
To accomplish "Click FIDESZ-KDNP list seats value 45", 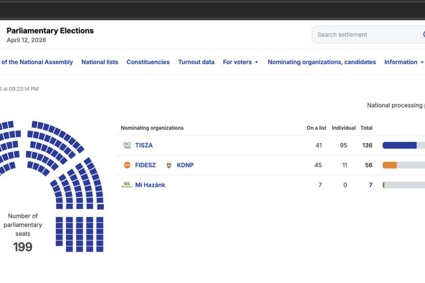I will [318, 165].
